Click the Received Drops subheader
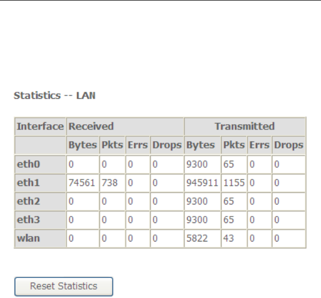The width and height of the screenshot is (321, 298). [x=167, y=145]
